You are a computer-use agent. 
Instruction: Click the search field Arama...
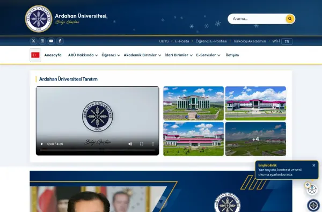(x=257, y=19)
